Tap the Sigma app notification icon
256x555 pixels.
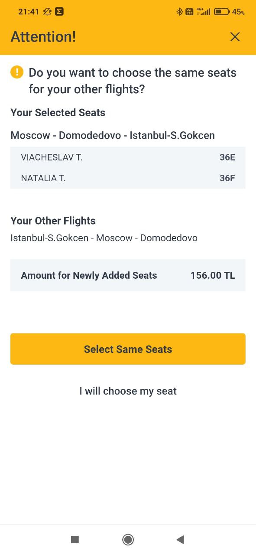[x=60, y=12]
